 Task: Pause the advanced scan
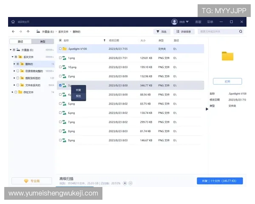[x=130, y=183]
